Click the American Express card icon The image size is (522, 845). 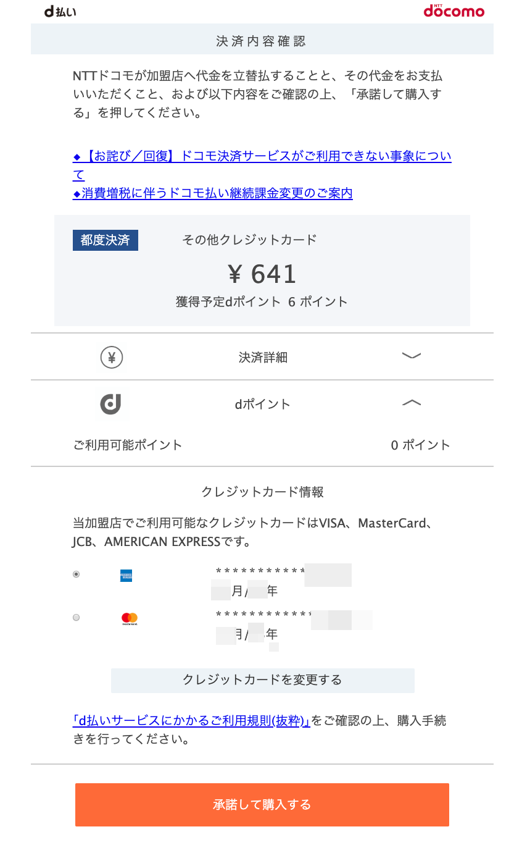126,576
